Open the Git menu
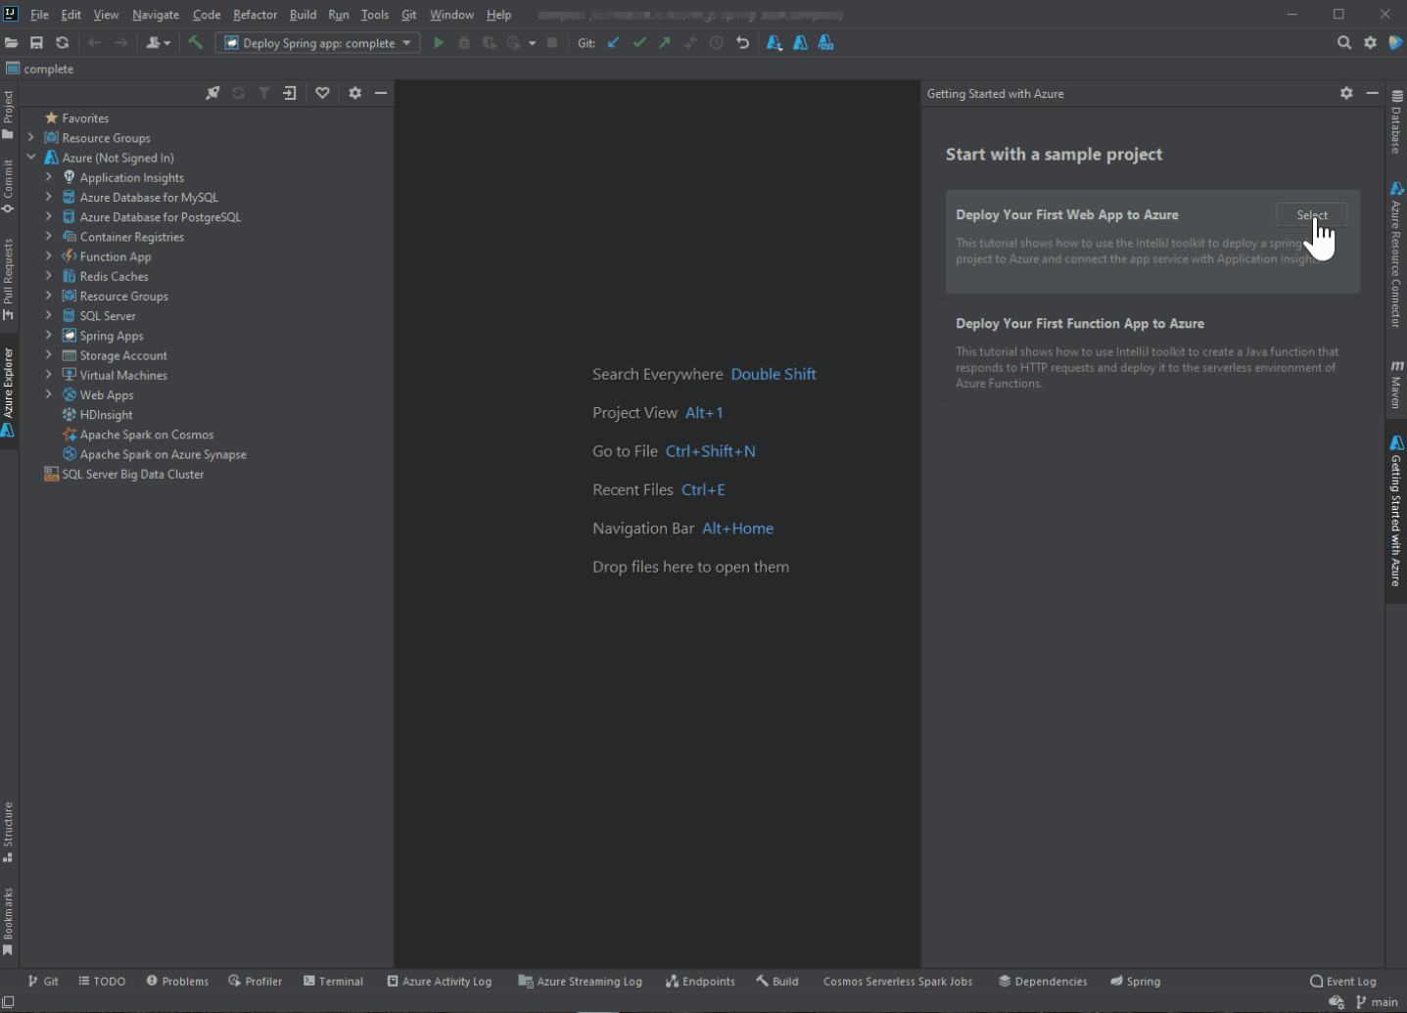The width and height of the screenshot is (1407, 1013). tap(409, 15)
